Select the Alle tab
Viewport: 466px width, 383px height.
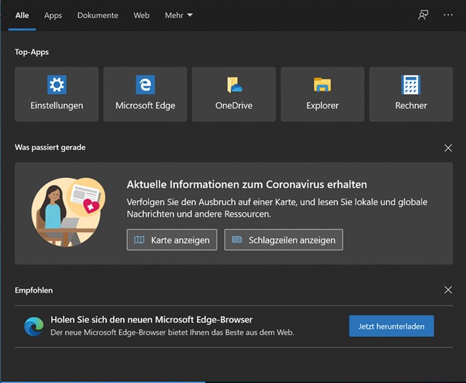(x=22, y=16)
